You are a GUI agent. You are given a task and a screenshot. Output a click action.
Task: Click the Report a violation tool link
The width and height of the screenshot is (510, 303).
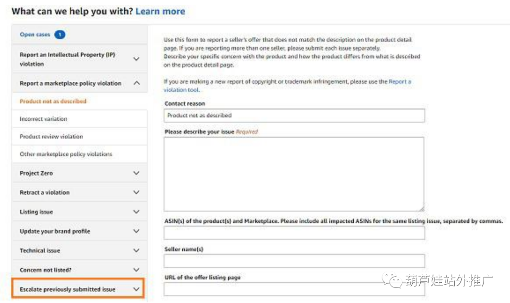point(399,82)
